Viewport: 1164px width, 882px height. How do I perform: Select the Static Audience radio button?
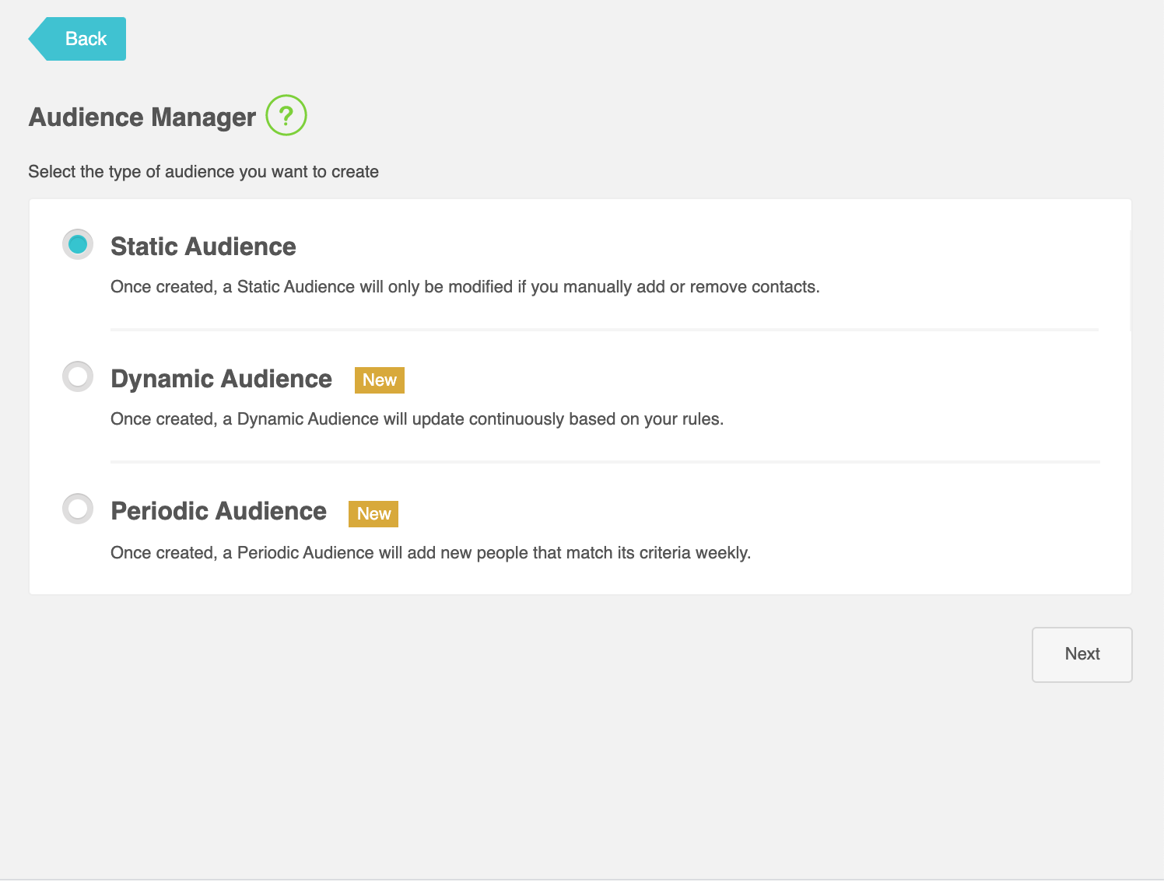click(x=78, y=244)
